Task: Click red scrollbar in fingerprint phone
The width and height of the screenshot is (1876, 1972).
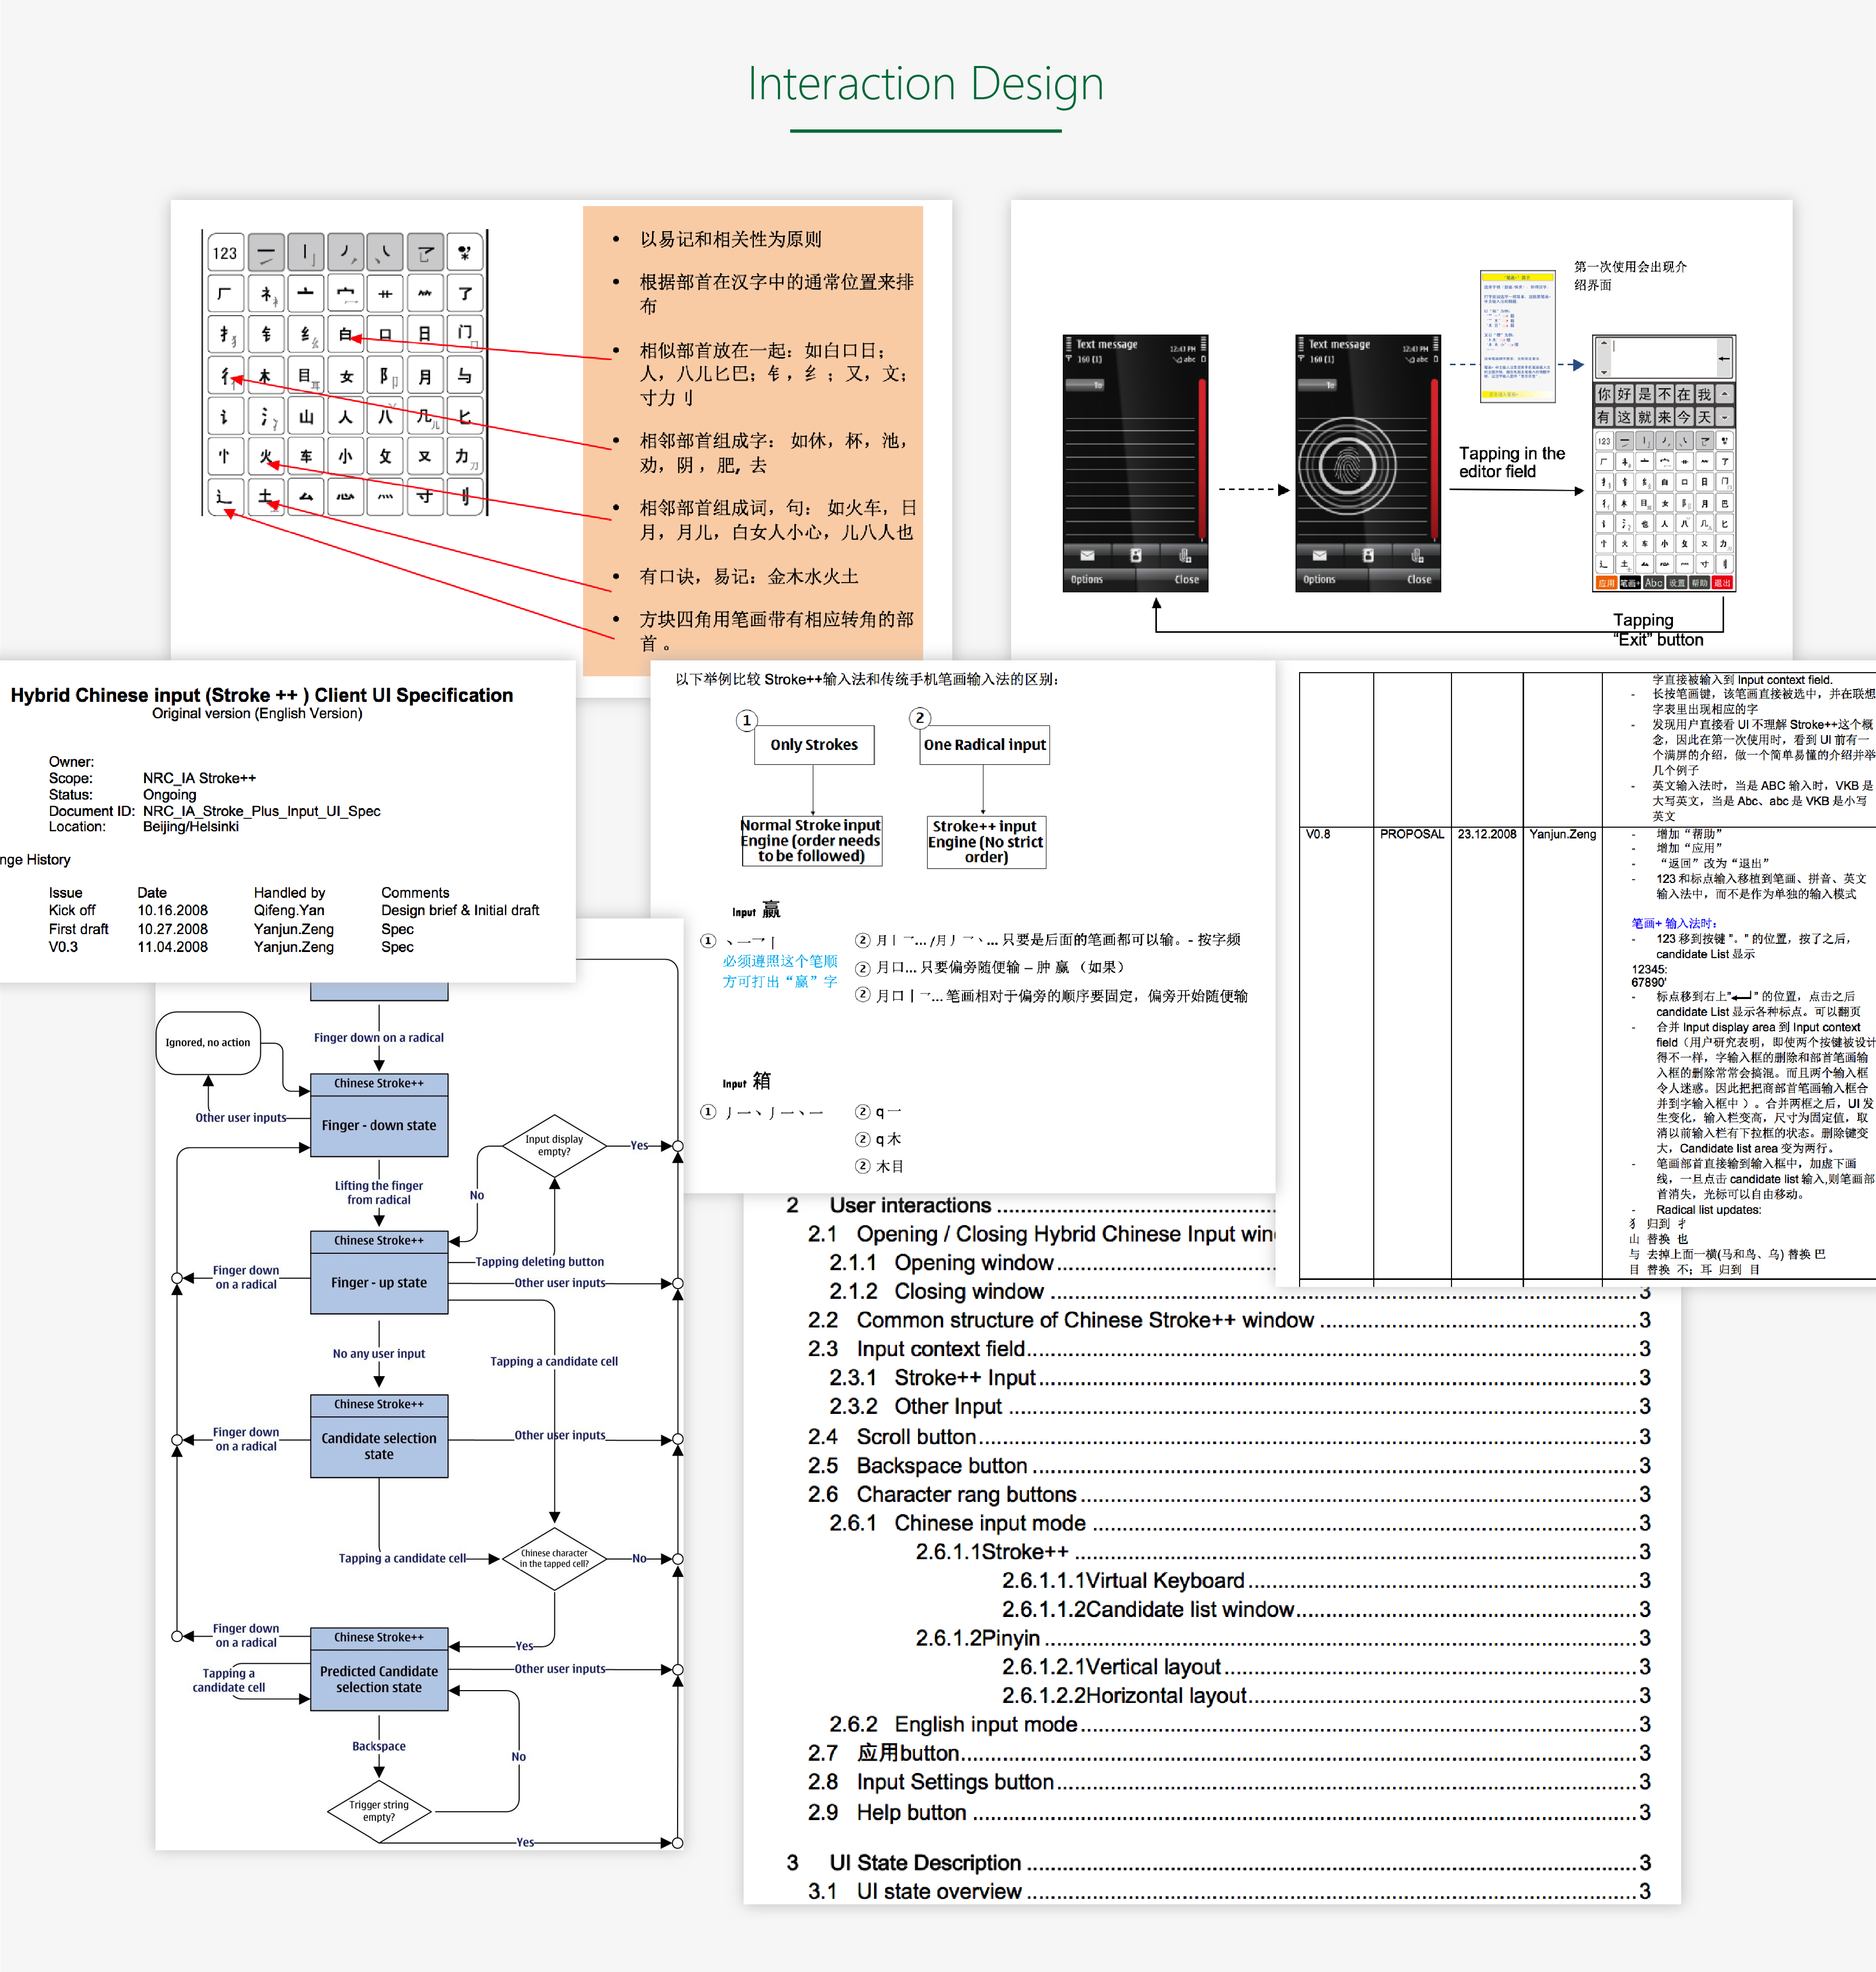Action: point(1433,460)
